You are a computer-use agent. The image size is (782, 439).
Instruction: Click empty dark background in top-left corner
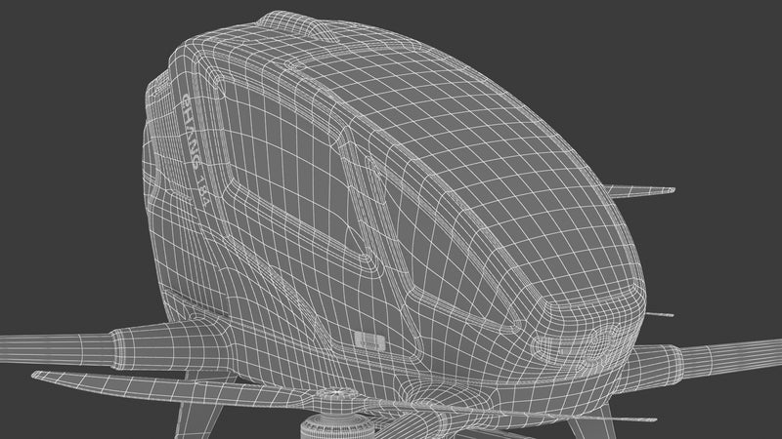coord(39,39)
